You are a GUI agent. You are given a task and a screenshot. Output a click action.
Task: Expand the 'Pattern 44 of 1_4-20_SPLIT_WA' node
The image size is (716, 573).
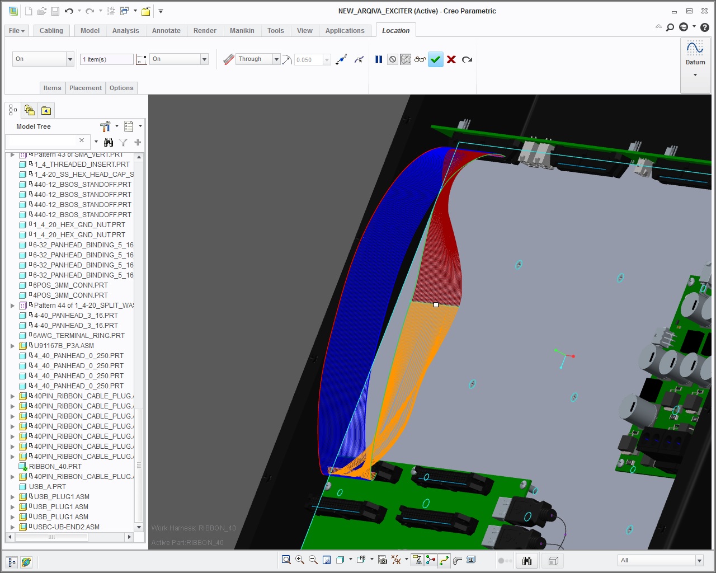tap(12, 306)
